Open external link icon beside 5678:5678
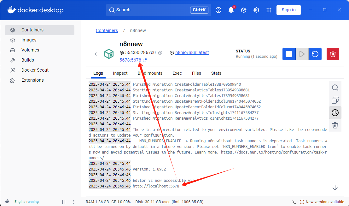Viewport: 349px width, 206px height. 145,60
